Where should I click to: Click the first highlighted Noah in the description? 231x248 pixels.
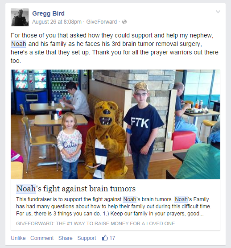[130, 199]
